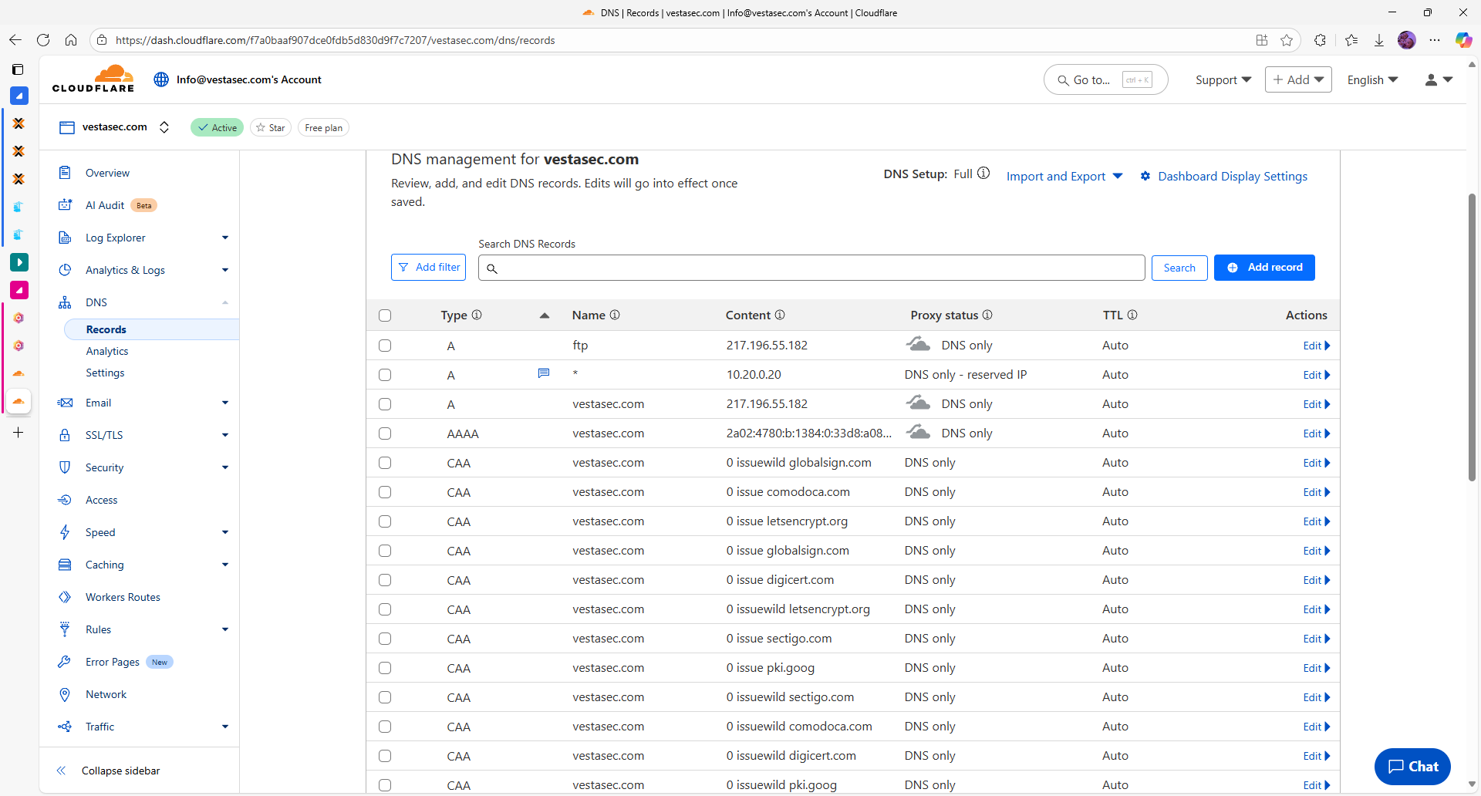Open the Add dropdown in header
Image resolution: width=1481 pixels, height=796 pixels.
click(x=1298, y=79)
